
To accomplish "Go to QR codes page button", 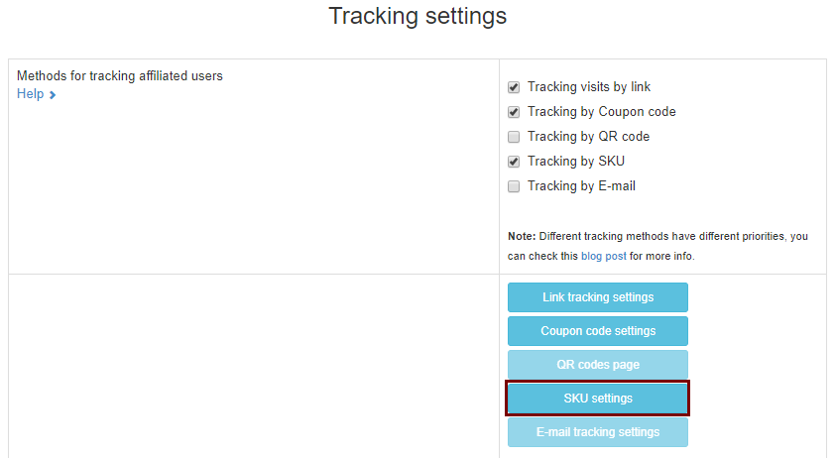I will 598,365.
